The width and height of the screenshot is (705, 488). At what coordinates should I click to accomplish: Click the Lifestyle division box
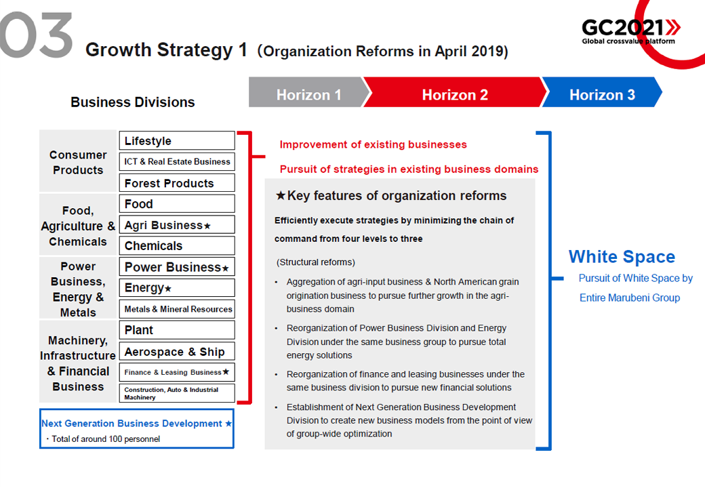coord(177,141)
